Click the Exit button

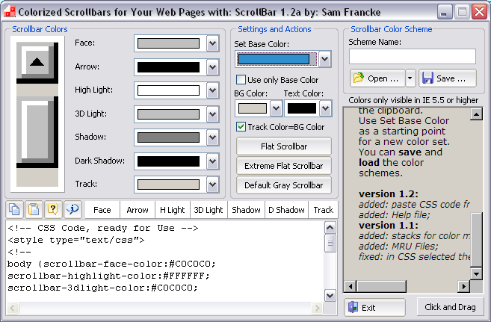[375, 308]
